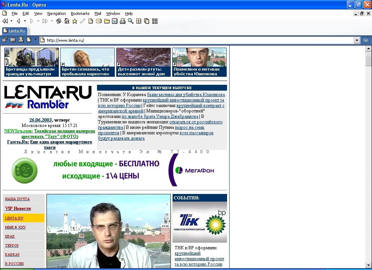Click the document mode icon in address bar

tap(29, 40)
